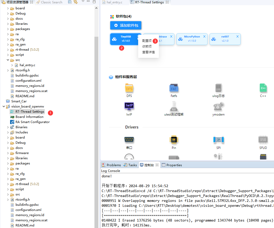Click the TinyUSB package cube icon

114,39
